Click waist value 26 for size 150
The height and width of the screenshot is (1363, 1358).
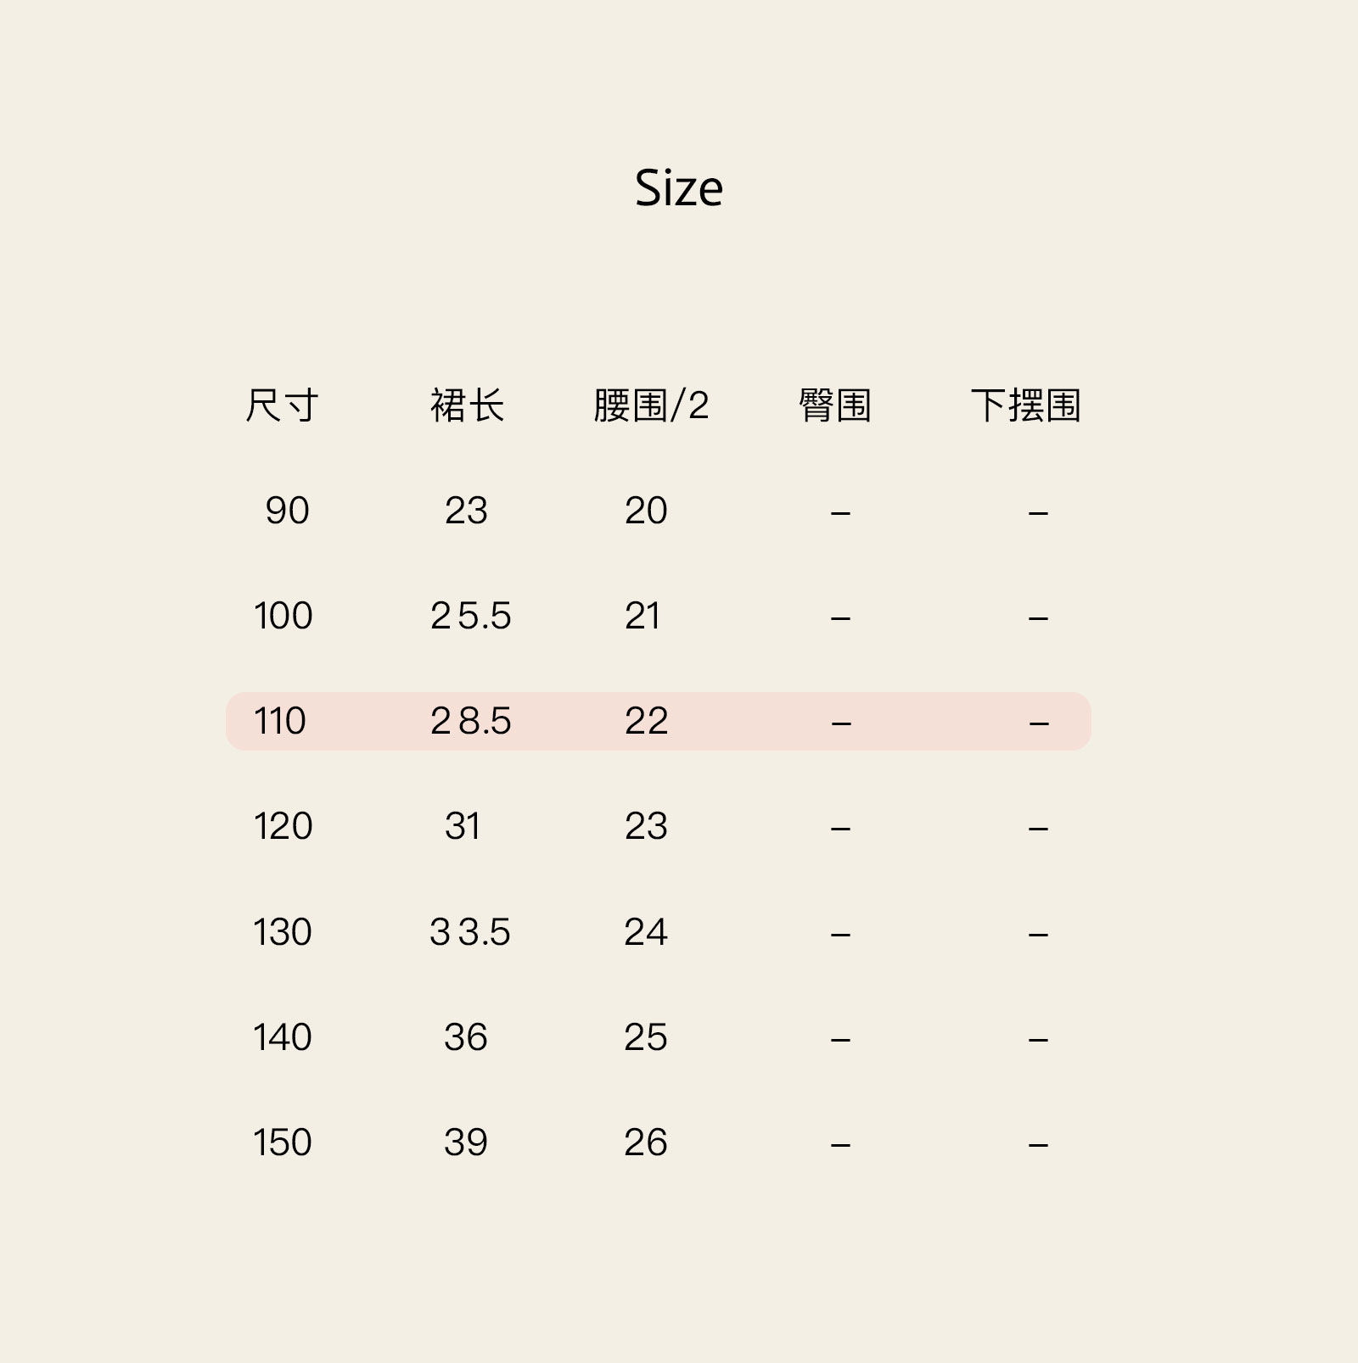click(646, 1142)
